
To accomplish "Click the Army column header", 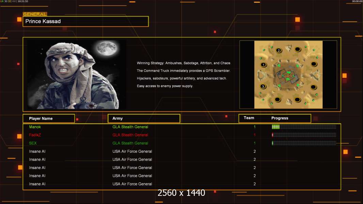I will point(144,119).
